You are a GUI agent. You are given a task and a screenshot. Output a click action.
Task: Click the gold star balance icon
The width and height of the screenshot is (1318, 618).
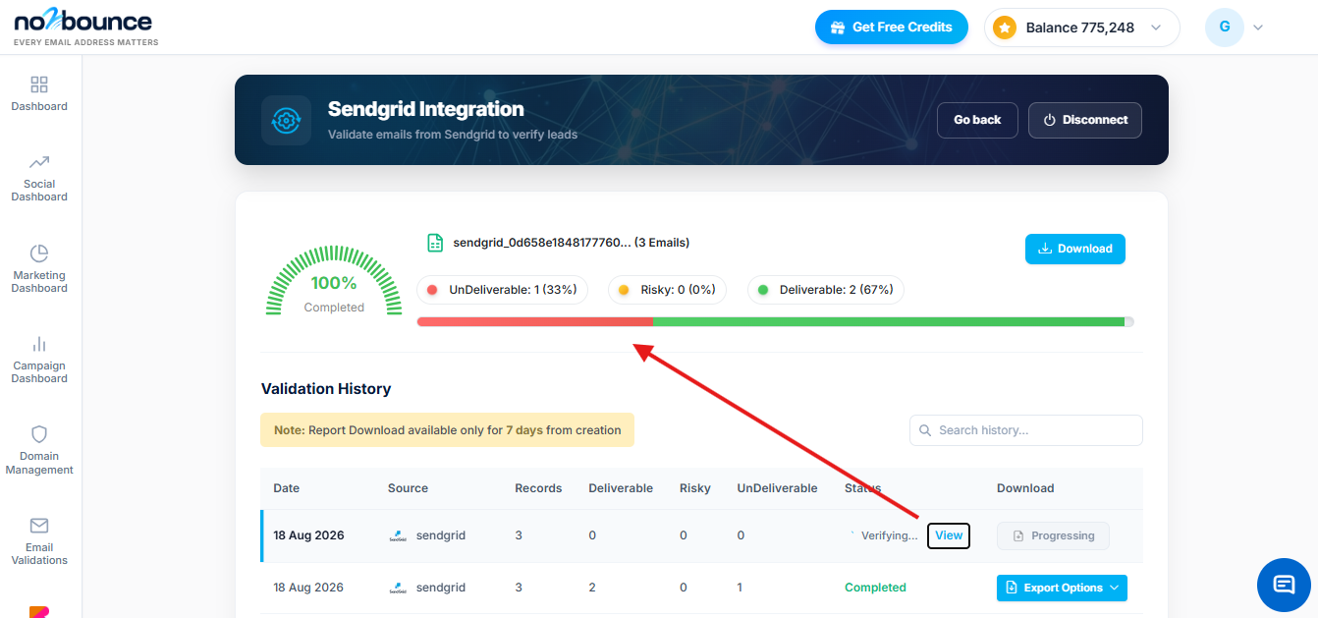coord(1004,28)
